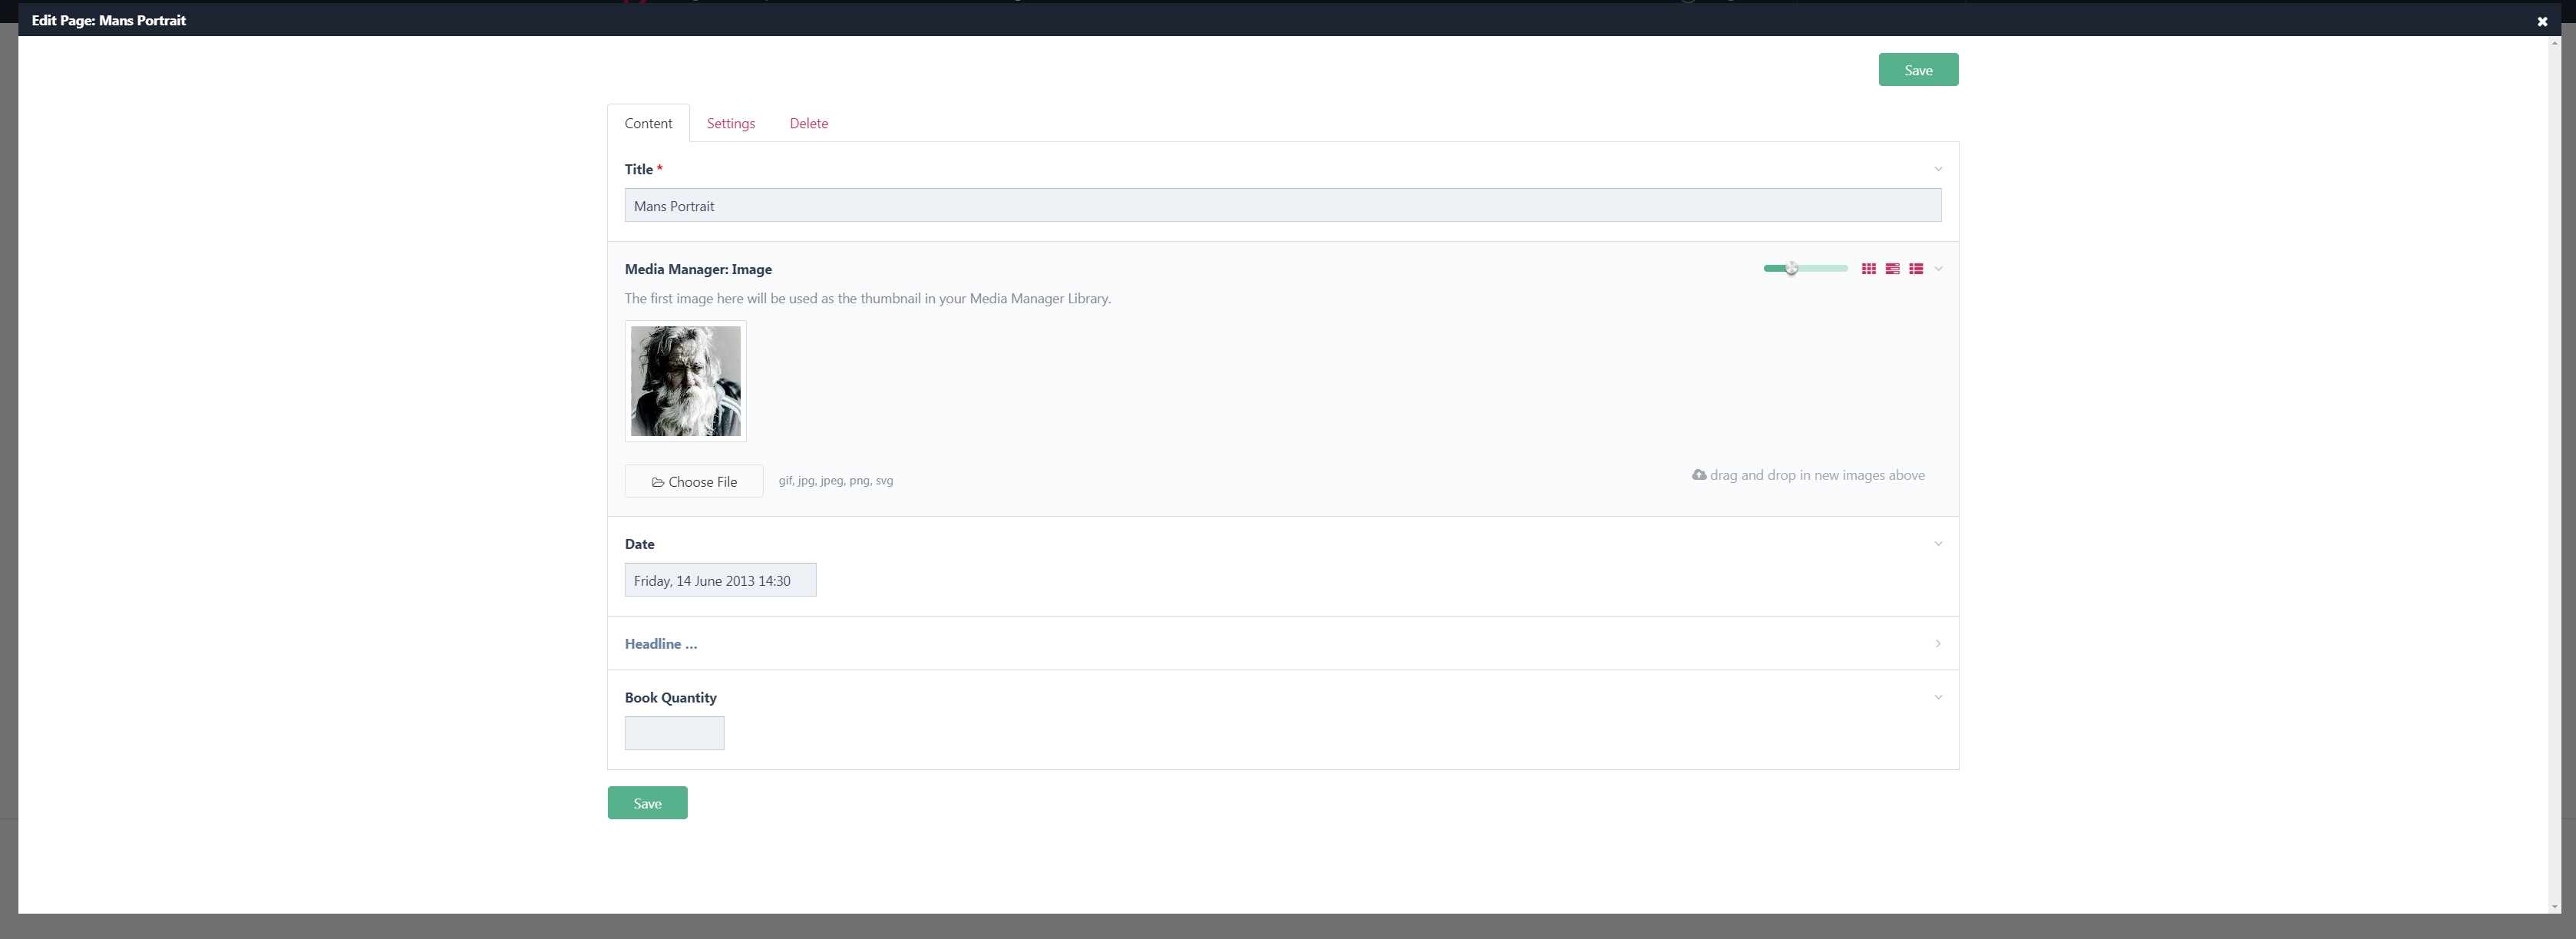The width and height of the screenshot is (2576, 939).
Task: Select the old man portrait thumbnail
Action: click(685, 381)
